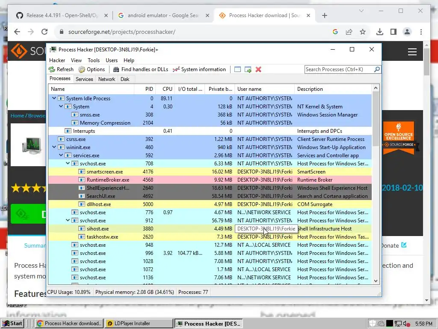438x329 pixels.
Task: Collapse the System process node
Action: [x=61, y=106]
